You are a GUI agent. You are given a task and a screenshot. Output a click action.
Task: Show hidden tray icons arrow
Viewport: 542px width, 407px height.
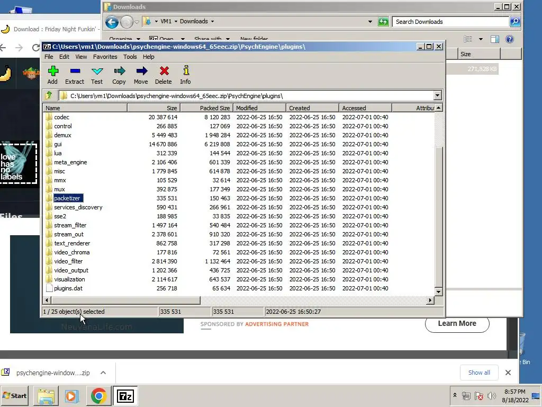tap(455, 395)
